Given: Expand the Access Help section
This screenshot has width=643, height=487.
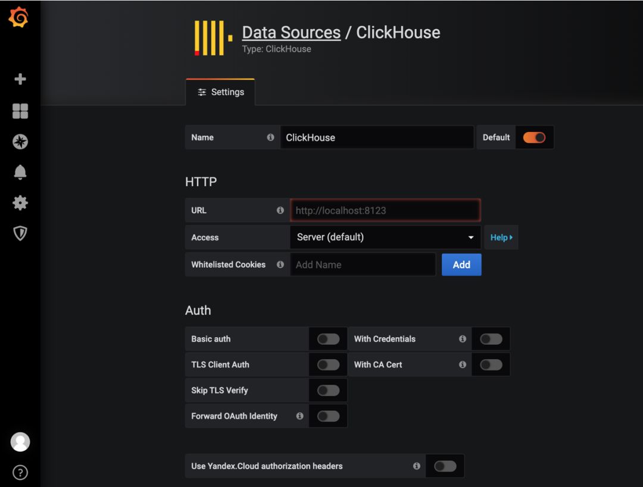Looking at the screenshot, I should pyautogui.click(x=501, y=237).
